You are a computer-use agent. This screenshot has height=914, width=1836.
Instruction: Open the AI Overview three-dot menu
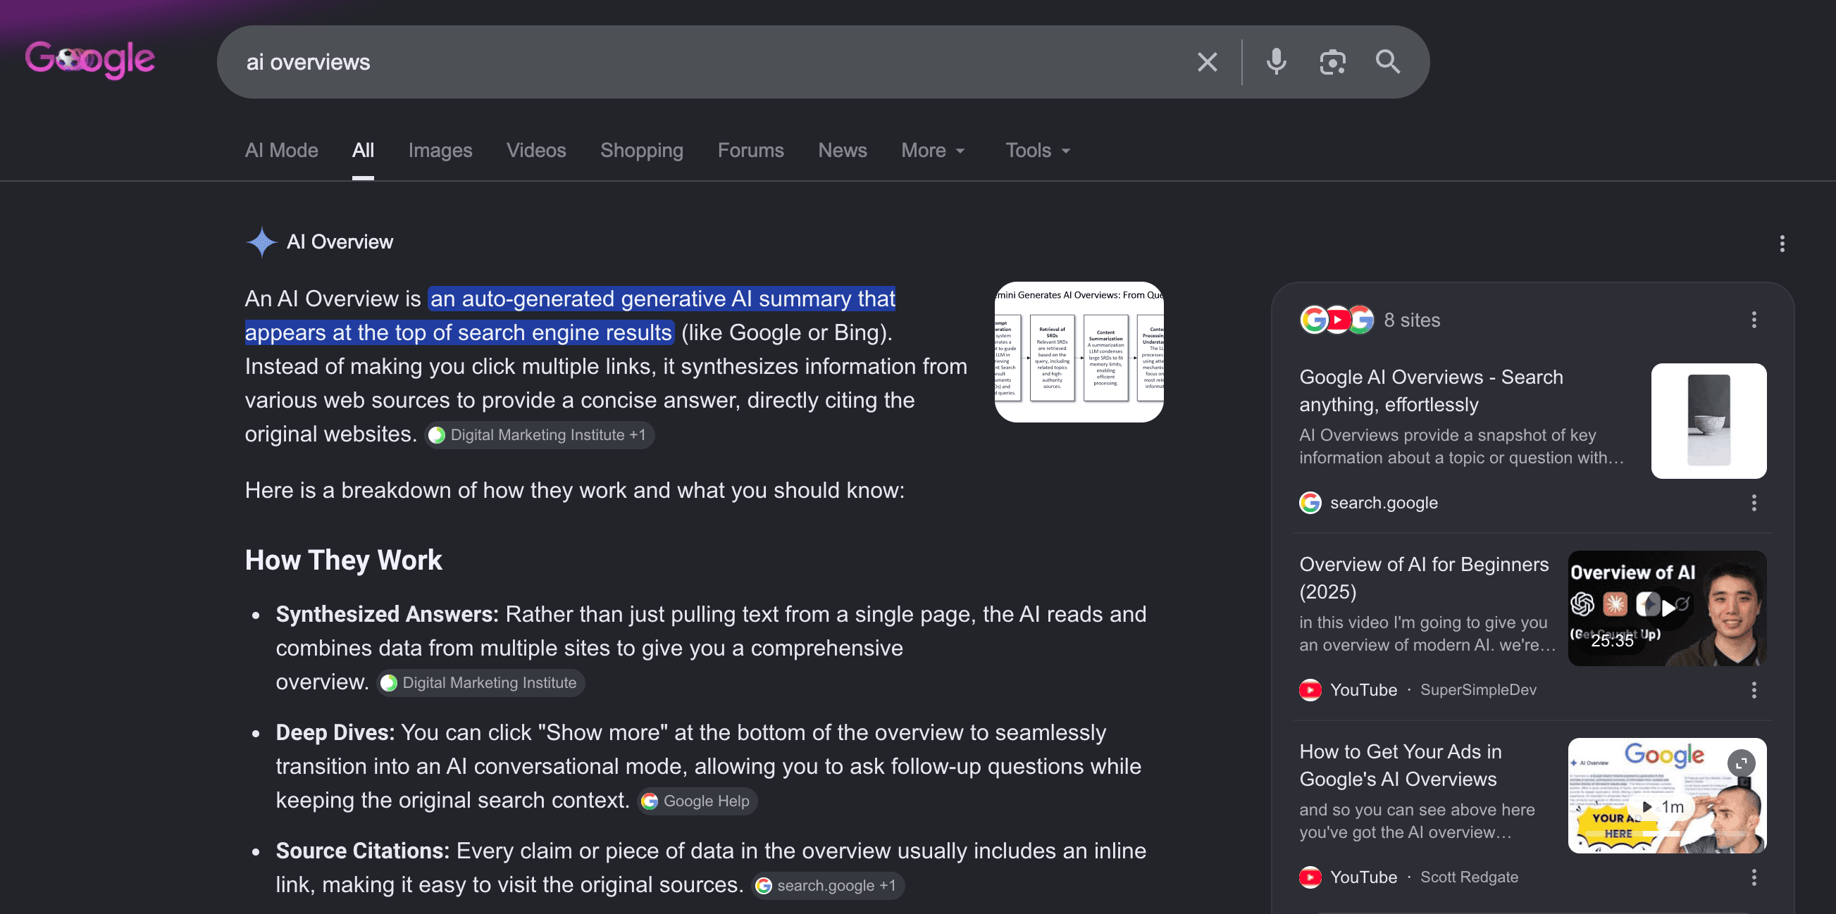1782,244
